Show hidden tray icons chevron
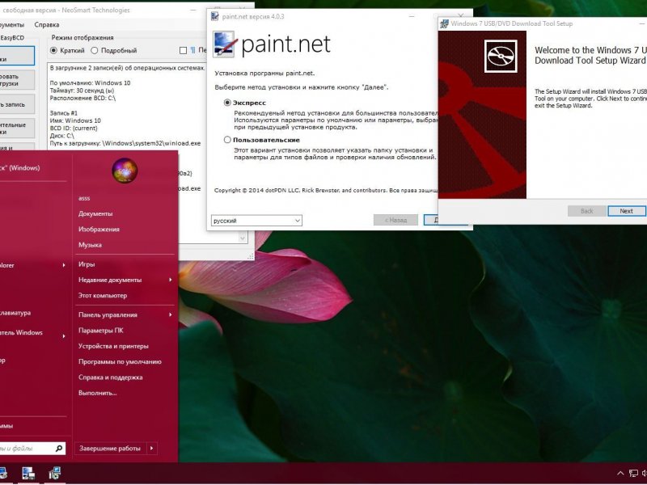647x485 pixels. point(620,474)
